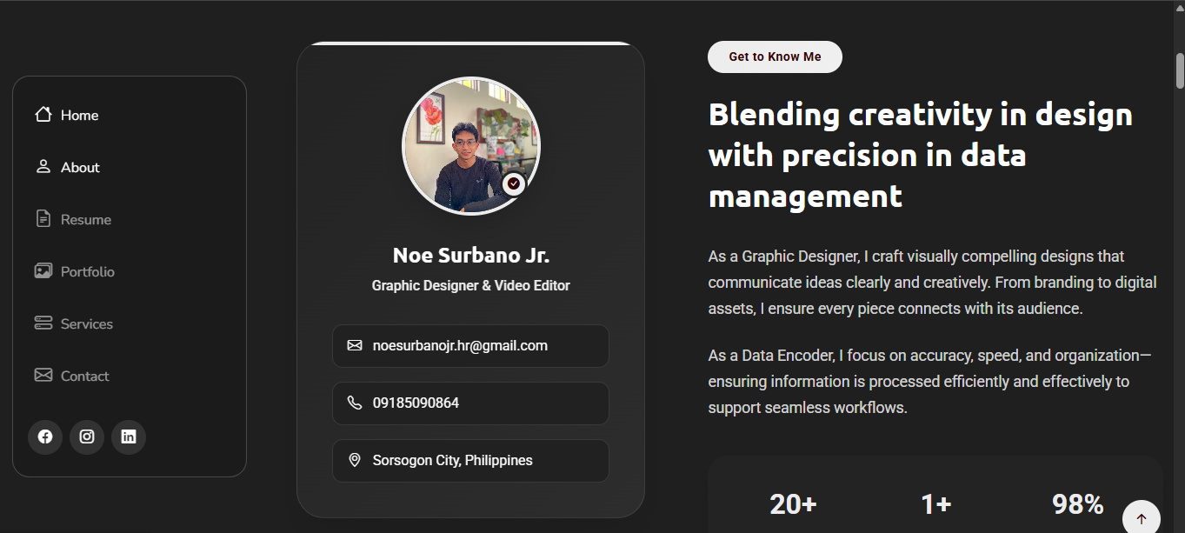Navigate to Portfolio in sidebar
This screenshot has width=1185, height=533.
coord(87,272)
